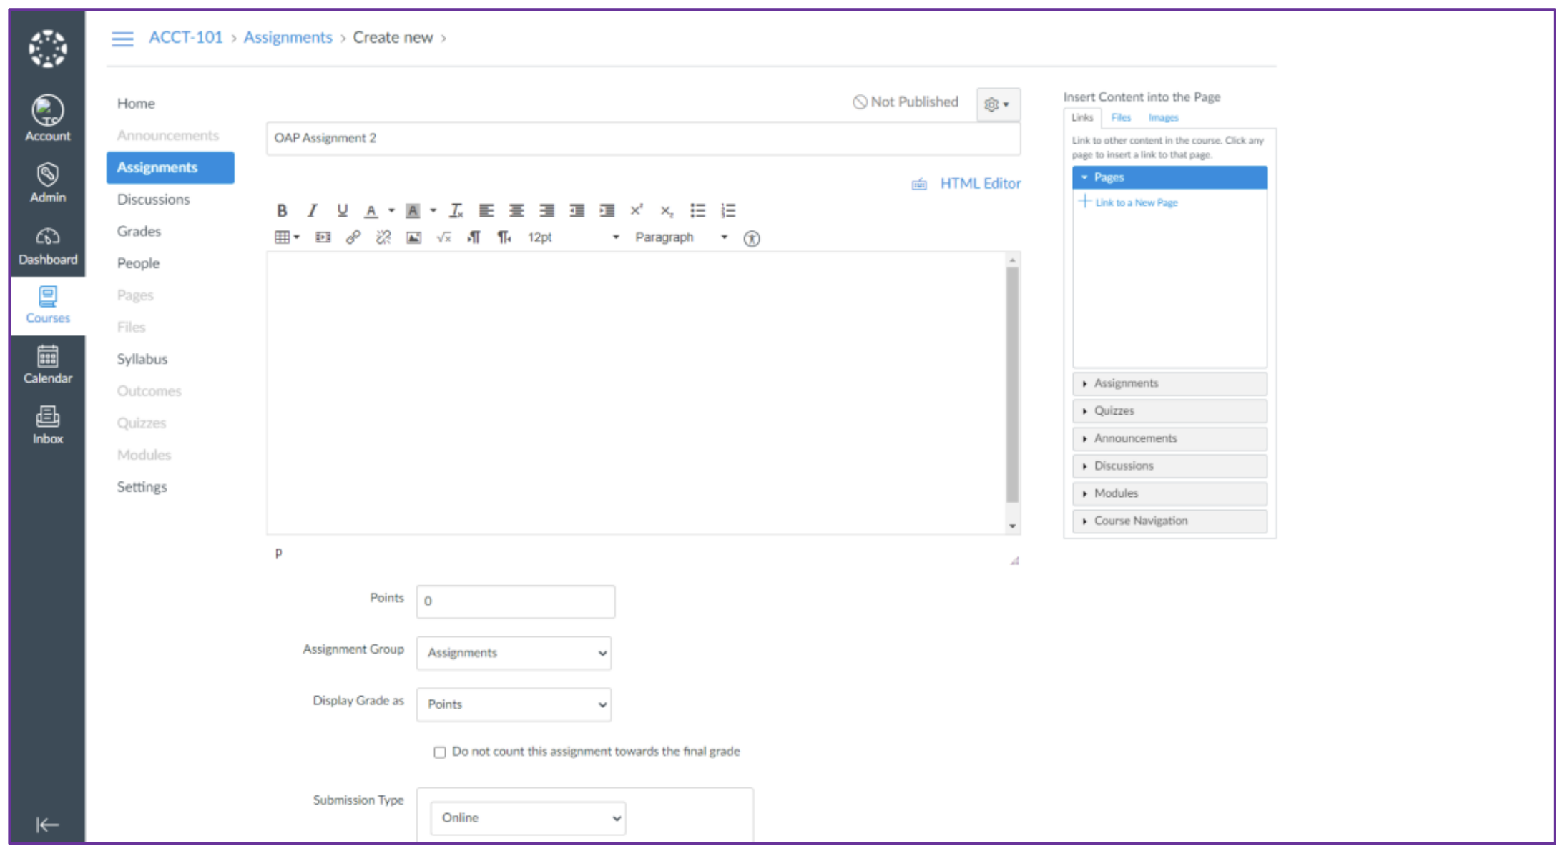Insert a table in the editor

click(x=287, y=237)
